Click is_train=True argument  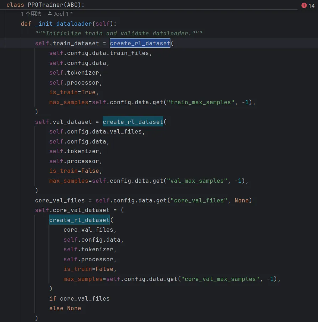click(72, 92)
